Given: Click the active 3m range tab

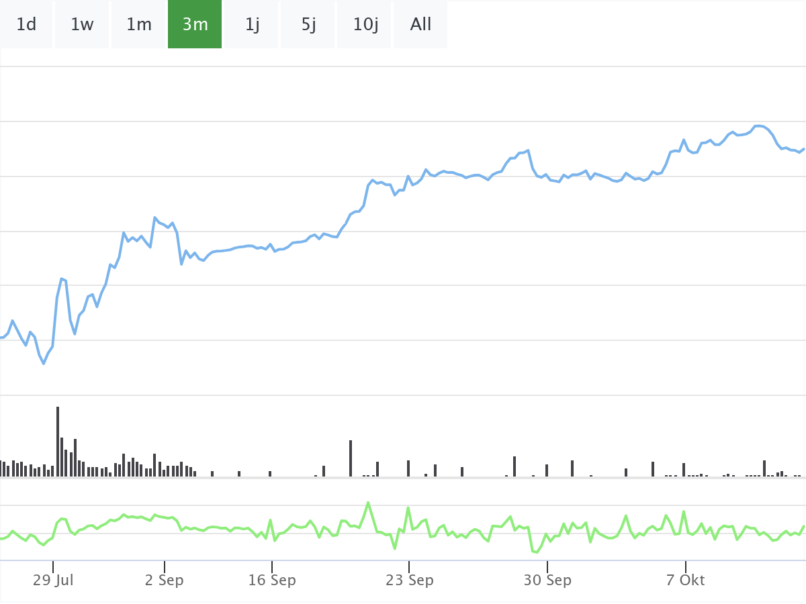Looking at the screenshot, I should point(195,25).
